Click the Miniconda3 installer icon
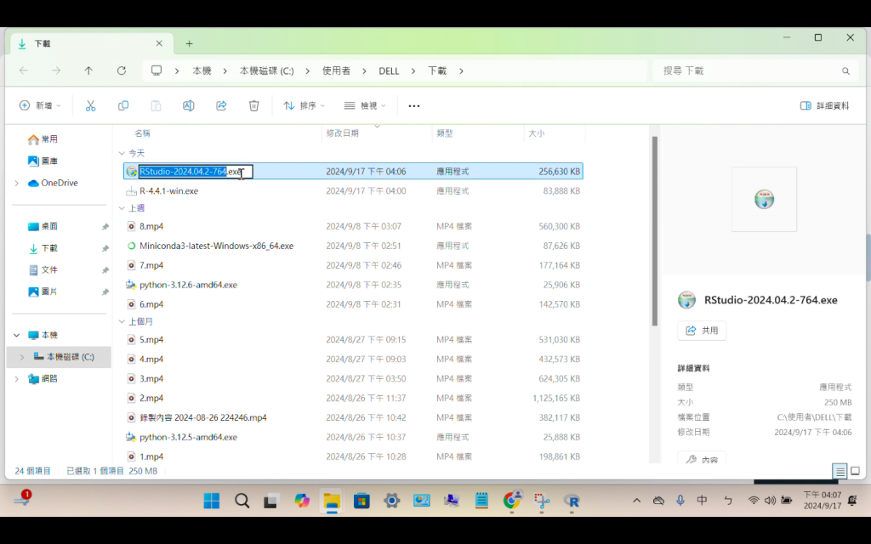The image size is (871, 544). (132, 246)
